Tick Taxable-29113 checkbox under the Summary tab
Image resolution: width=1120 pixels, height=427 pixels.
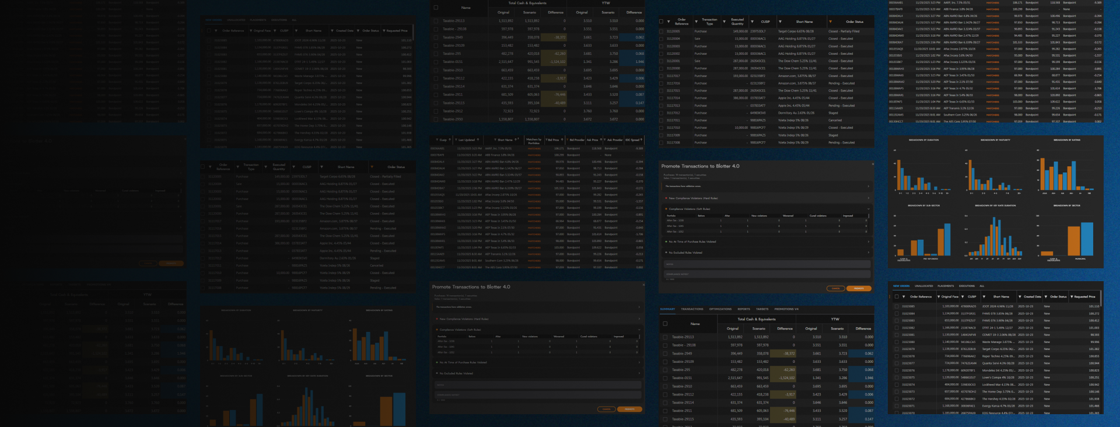point(665,337)
